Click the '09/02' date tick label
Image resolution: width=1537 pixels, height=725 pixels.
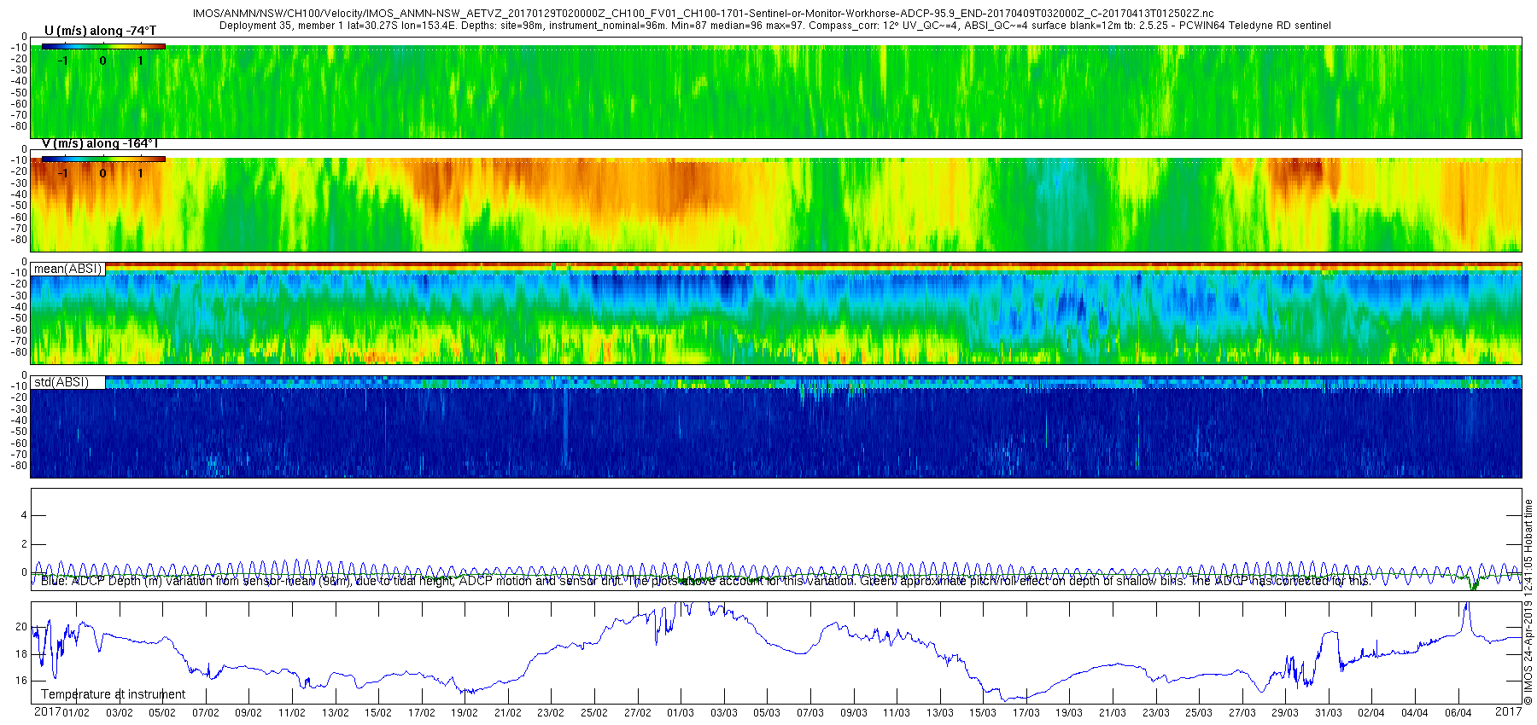pyautogui.click(x=248, y=713)
